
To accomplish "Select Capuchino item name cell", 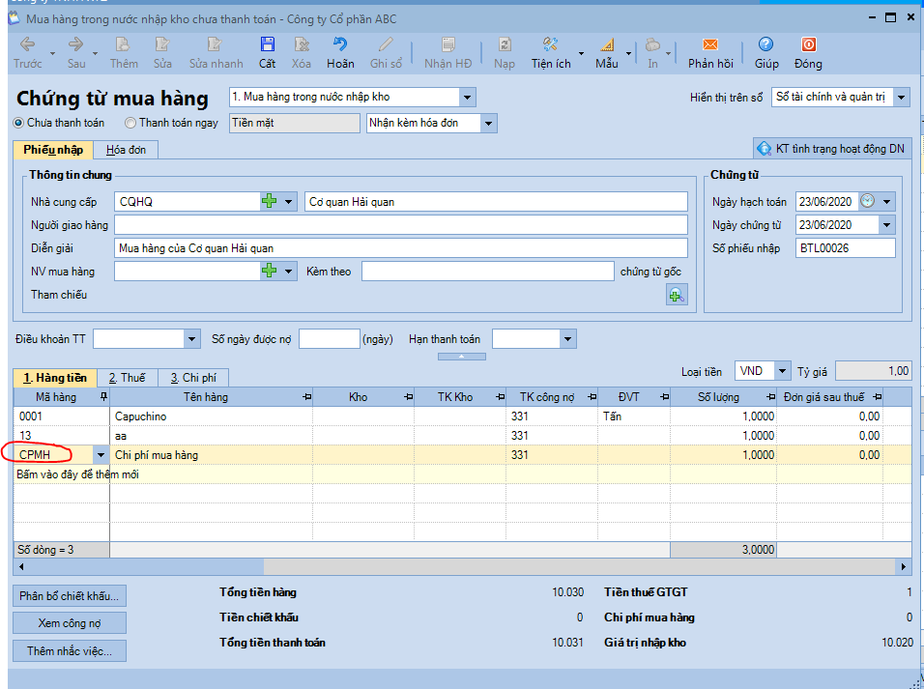I will 211,416.
